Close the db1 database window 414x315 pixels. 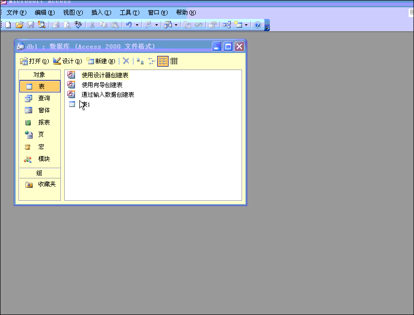(x=240, y=47)
